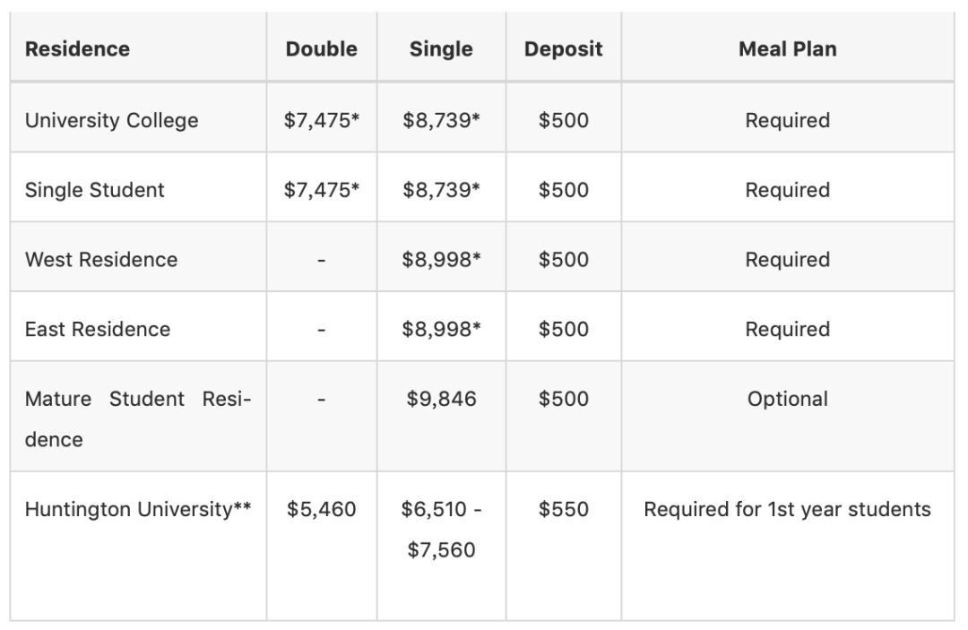
Task: Click the Huntington University residence cell
Action: pos(138,510)
